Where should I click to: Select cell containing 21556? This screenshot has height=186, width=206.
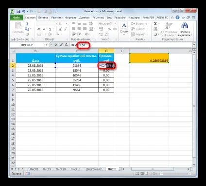click(77, 66)
